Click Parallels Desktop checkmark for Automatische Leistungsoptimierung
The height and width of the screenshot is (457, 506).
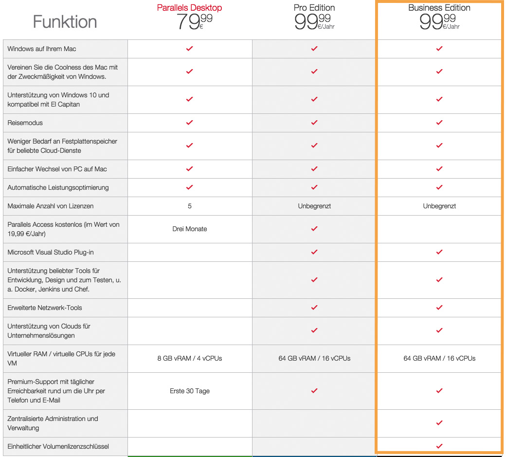tap(189, 187)
